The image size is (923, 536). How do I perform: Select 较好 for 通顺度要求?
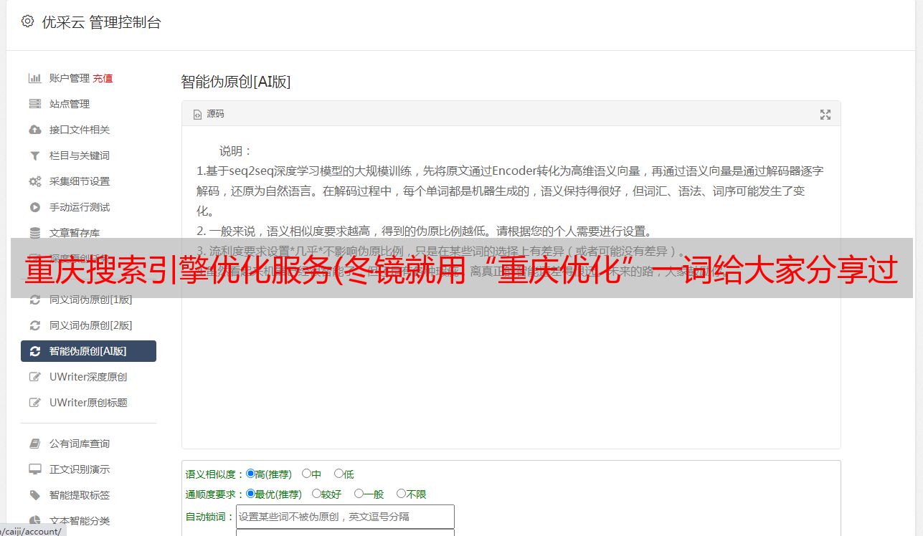coord(316,494)
